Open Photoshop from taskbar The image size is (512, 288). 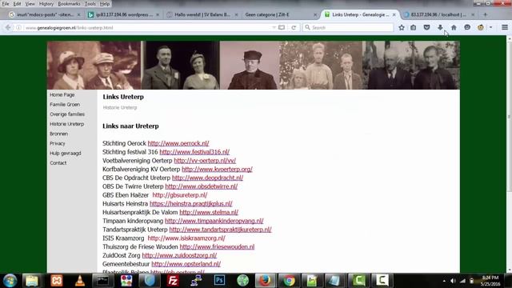[219, 281]
